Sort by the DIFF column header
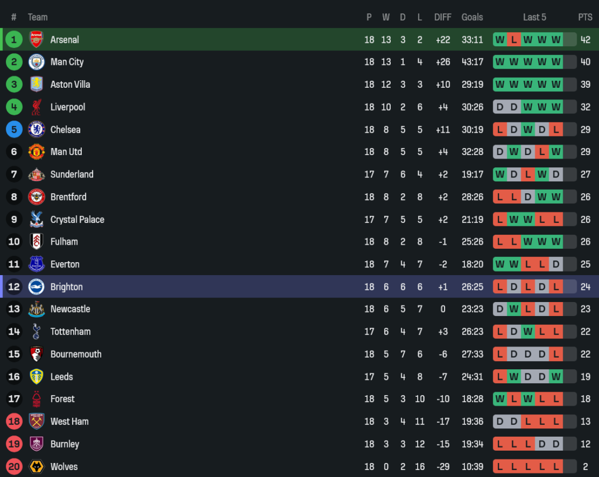The height and width of the screenshot is (477, 599). tap(443, 17)
